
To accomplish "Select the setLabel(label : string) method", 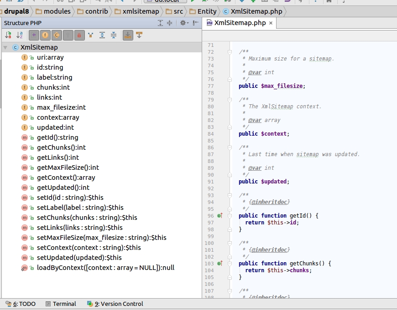I will click(80, 208).
